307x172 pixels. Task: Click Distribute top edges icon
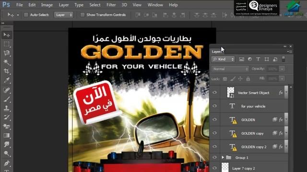197,15
